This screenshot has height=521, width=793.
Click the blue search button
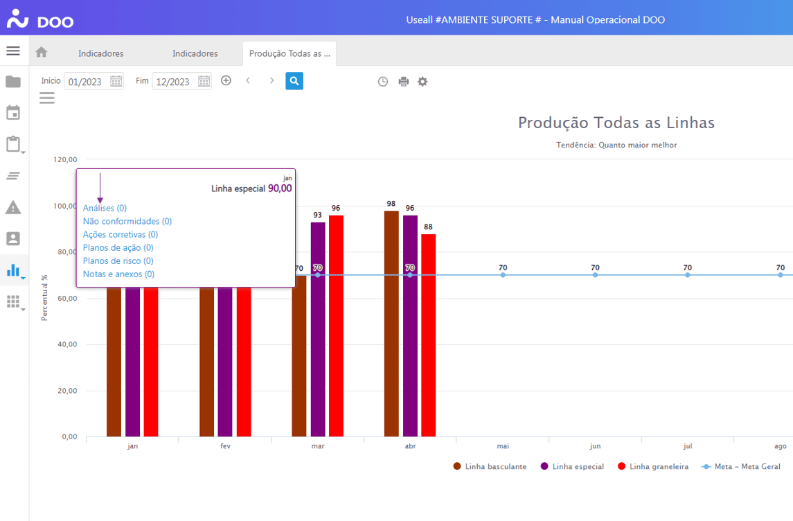pos(294,81)
